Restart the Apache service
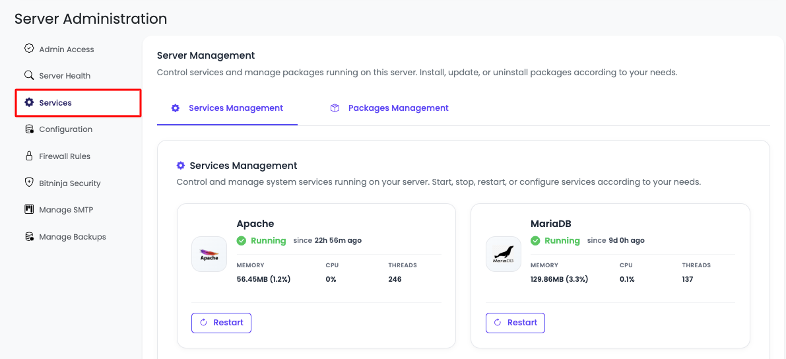The width and height of the screenshot is (786, 359). pos(221,323)
